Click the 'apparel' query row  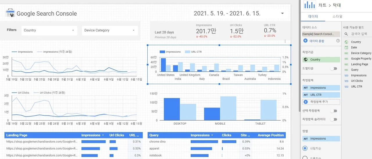pos(217,149)
